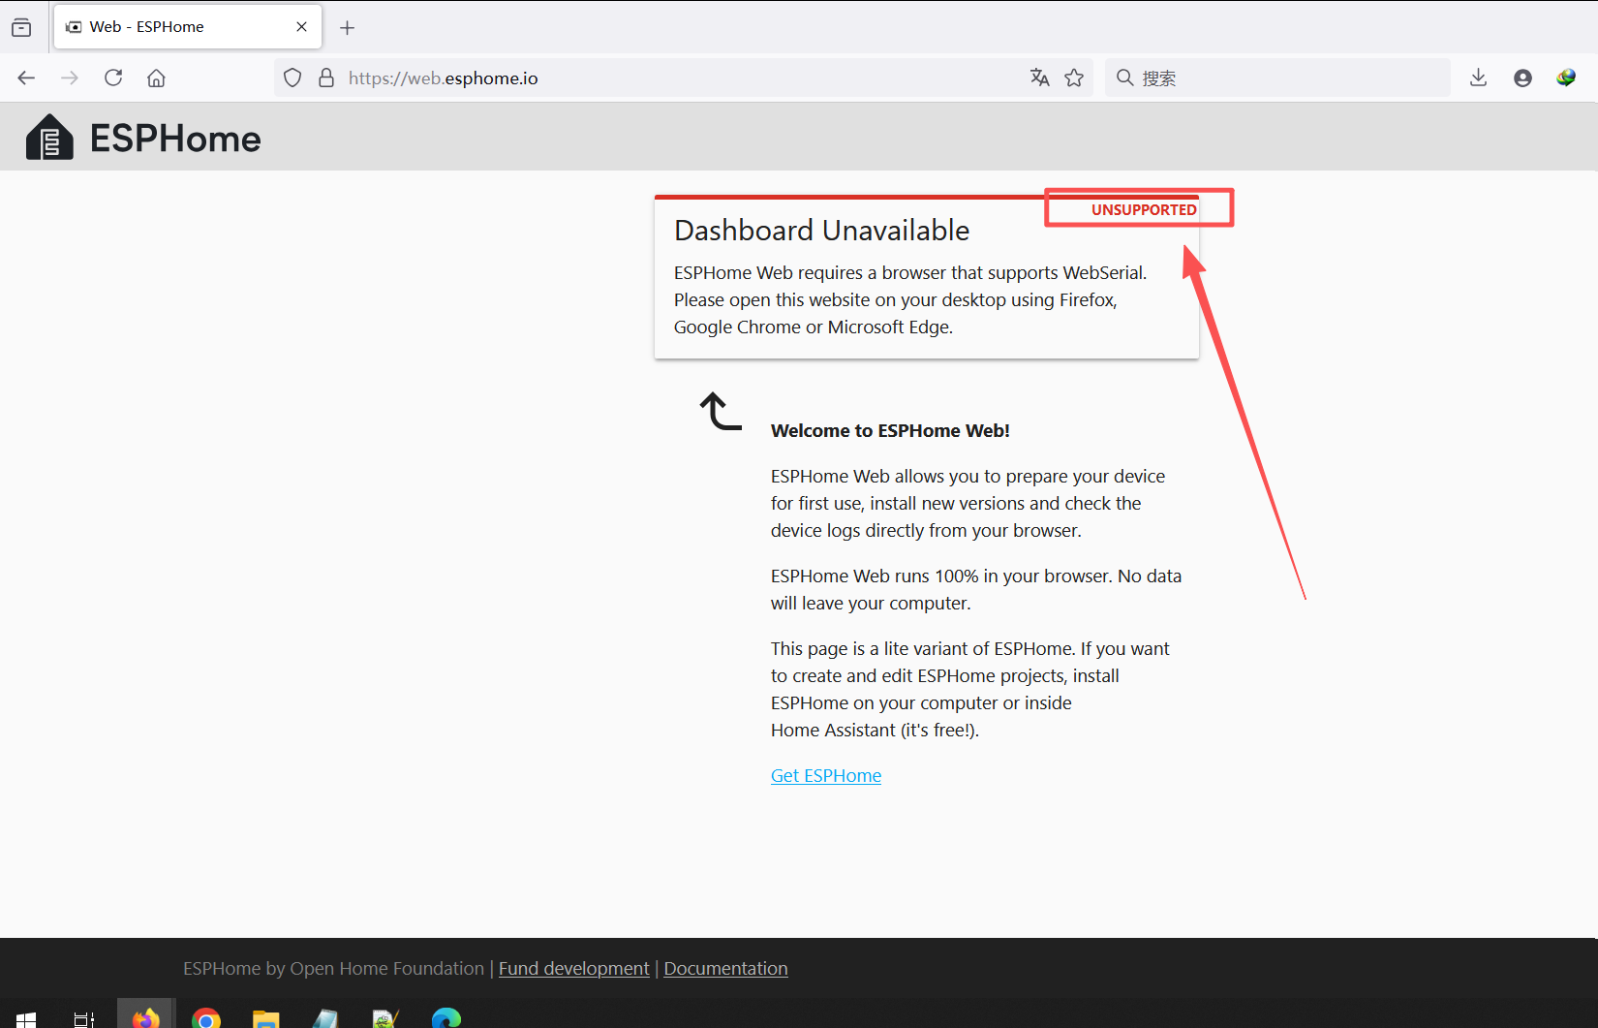Screen dimensions: 1598x1028
Task: Open a new browser tab
Action: pyautogui.click(x=348, y=28)
